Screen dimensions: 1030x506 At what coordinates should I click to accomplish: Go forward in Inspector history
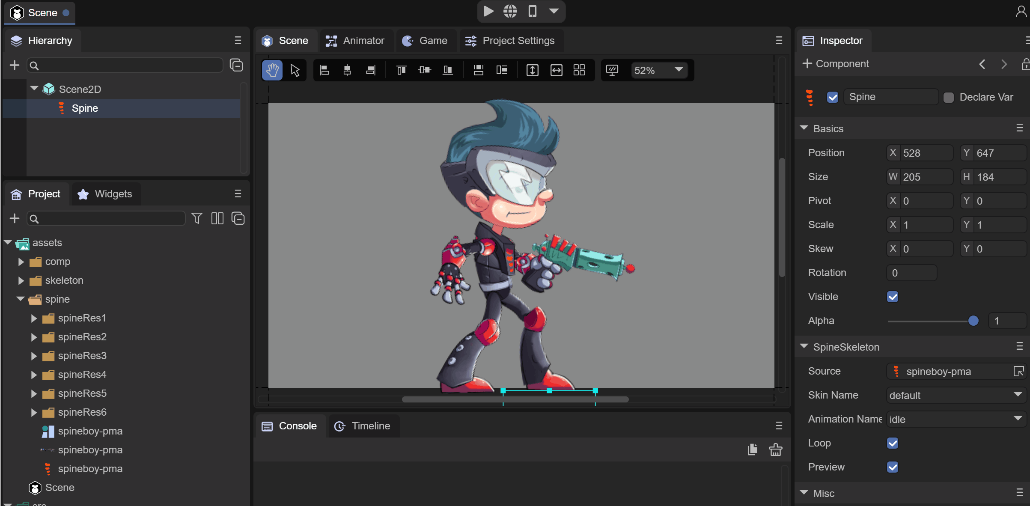1004,64
